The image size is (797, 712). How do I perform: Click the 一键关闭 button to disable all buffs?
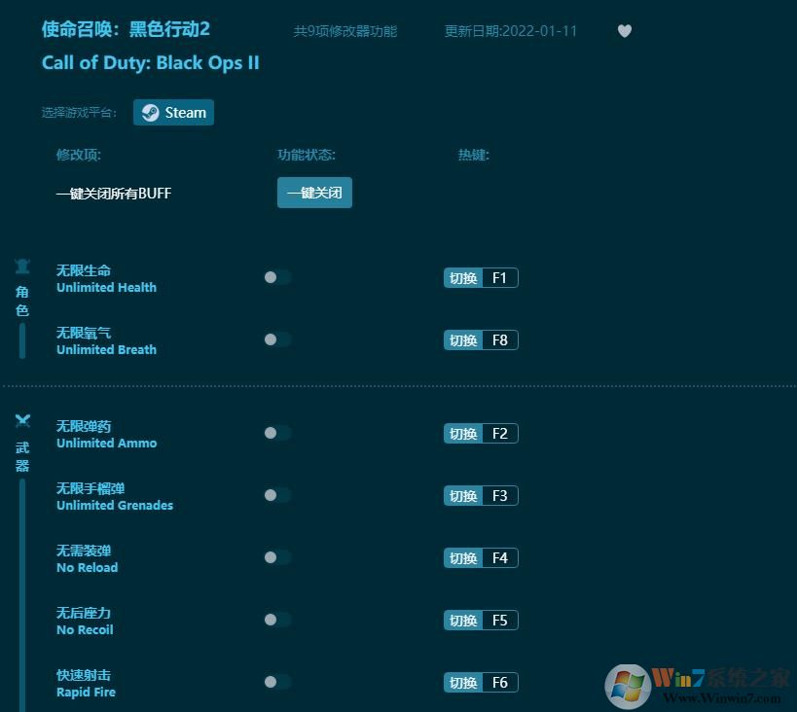pos(314,193)
